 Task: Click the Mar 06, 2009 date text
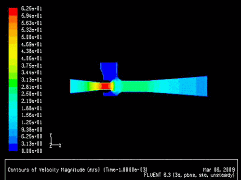coord(219,169)
